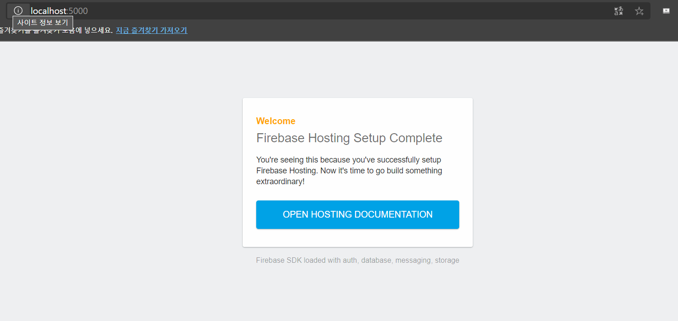Open the translate page icon
Viewport: 678px width, 321px height.
click(618, 11)
